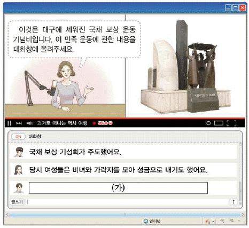Switch to theater mode rectangle icon
249x228 pixels.
pos(219,123)
